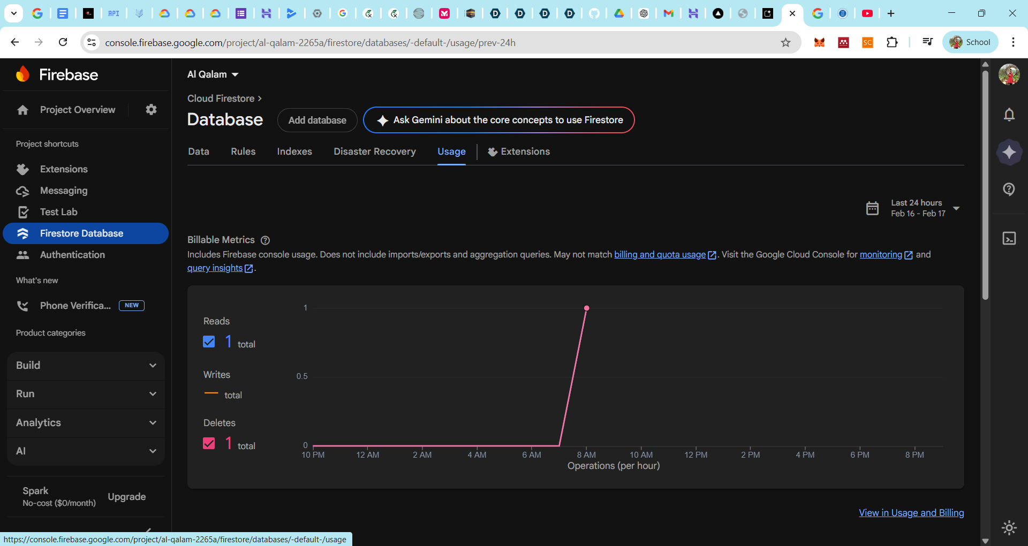Click the Billable Metrics help icon
Image resolution: width=1028 pixels, height=546 pixels.
[265, 240]
